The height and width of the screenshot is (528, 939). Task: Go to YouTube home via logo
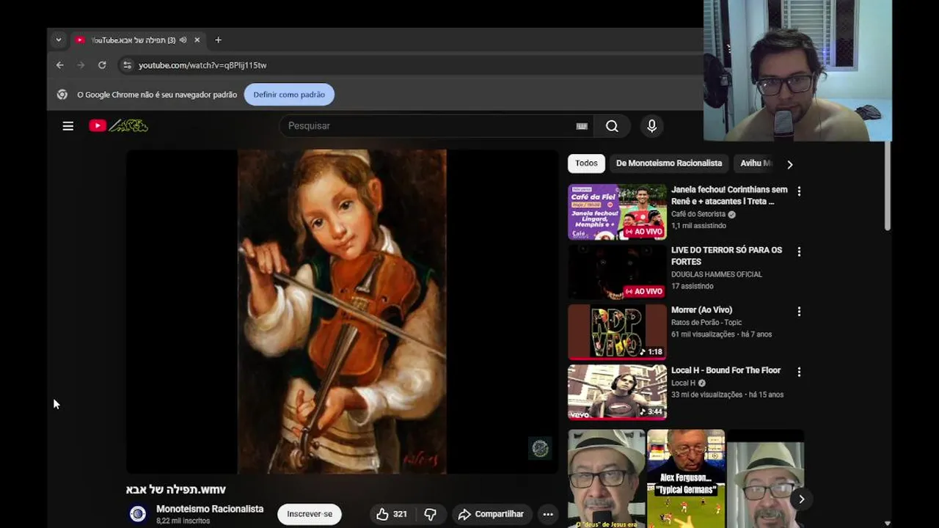coord(118,126)
